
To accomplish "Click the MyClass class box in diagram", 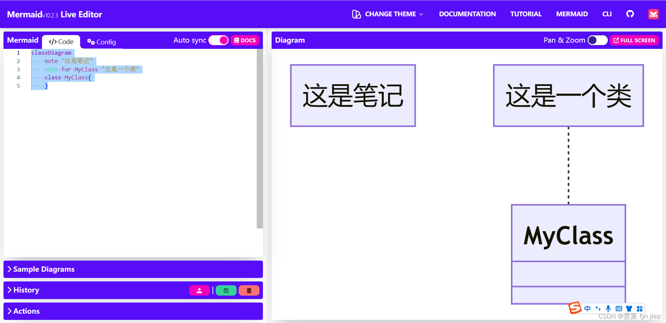I will click(569, 254).
